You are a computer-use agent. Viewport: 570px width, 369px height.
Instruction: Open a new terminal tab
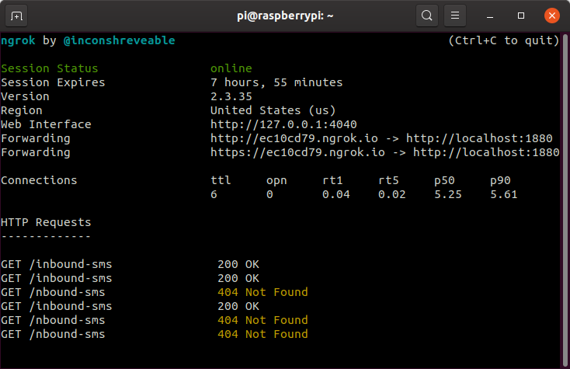[16, 16]
